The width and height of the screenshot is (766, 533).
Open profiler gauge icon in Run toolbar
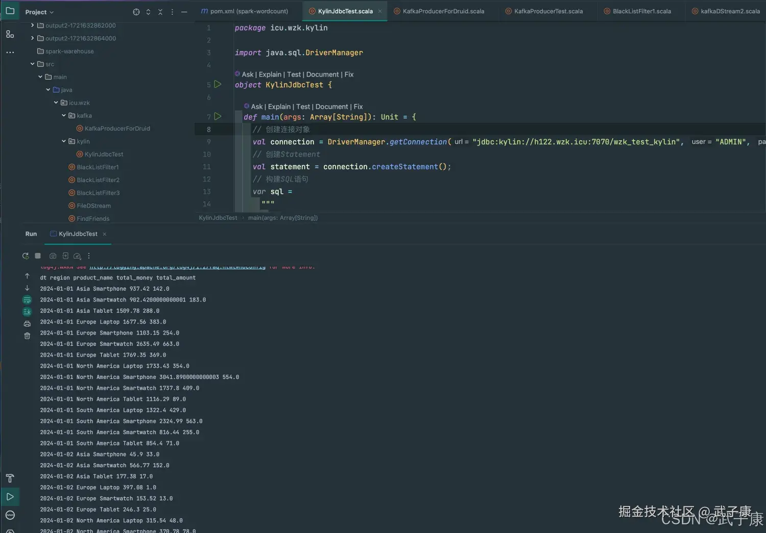click(77, 256)
